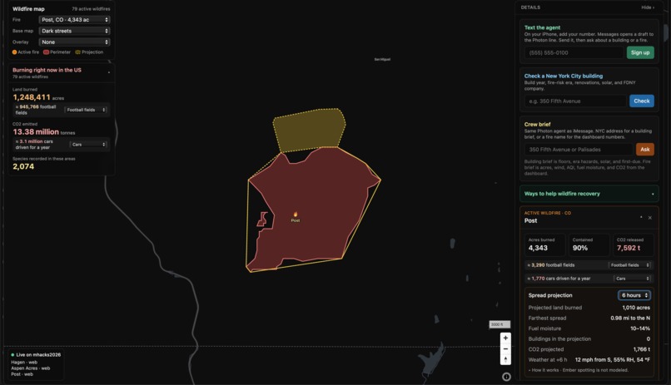Click the Acres burned 4,343 stat tile
The height and width of the screenshot is (385, 671).
point(544,244)
